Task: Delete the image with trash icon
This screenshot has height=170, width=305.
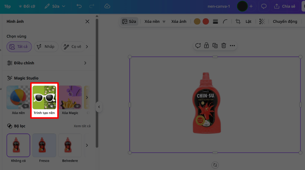Action: pyautogui.click(x=224, y=46)
